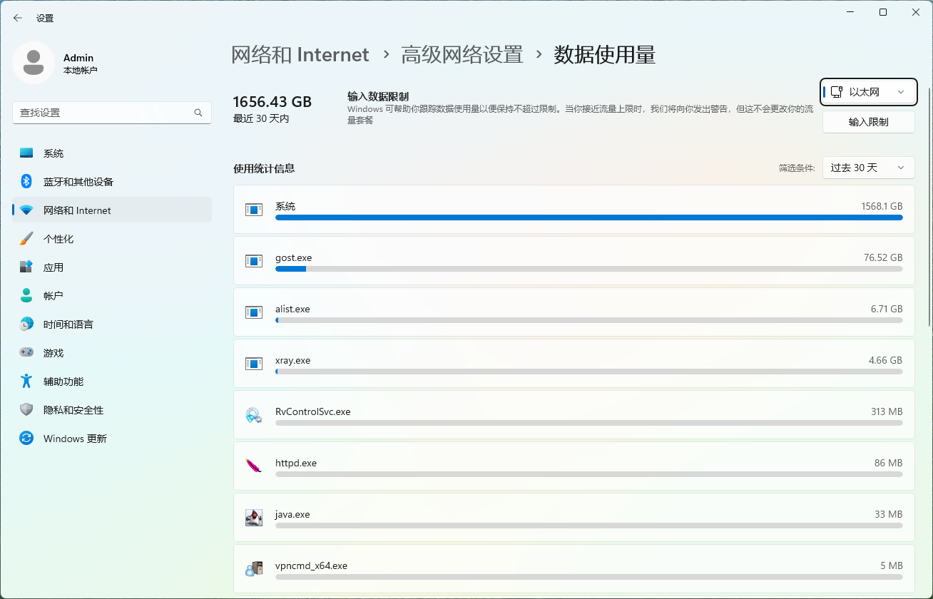Open 时间和语言 settings label
The image size is (933, 599).
pos(68,324)
